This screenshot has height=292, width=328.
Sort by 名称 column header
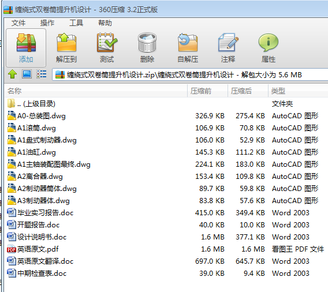(96, 91)
